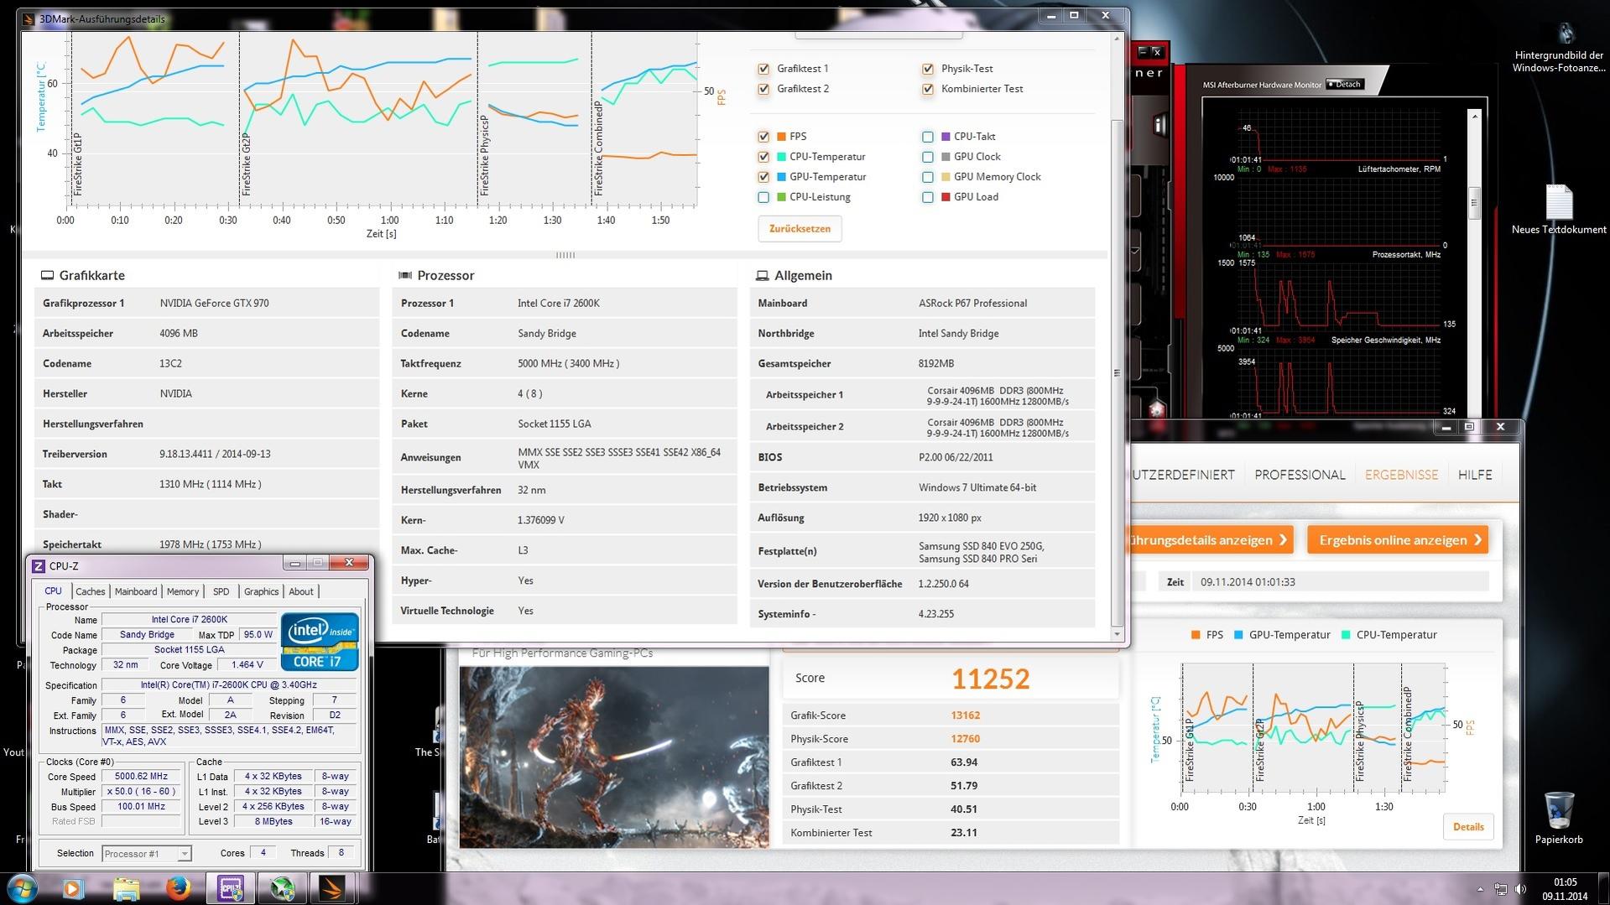Launch Windows Media Player from taskbar

[x=73, y=888]
